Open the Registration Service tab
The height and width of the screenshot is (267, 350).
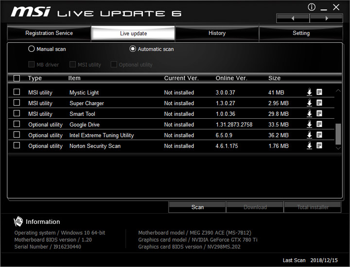[x=49, y=33]
